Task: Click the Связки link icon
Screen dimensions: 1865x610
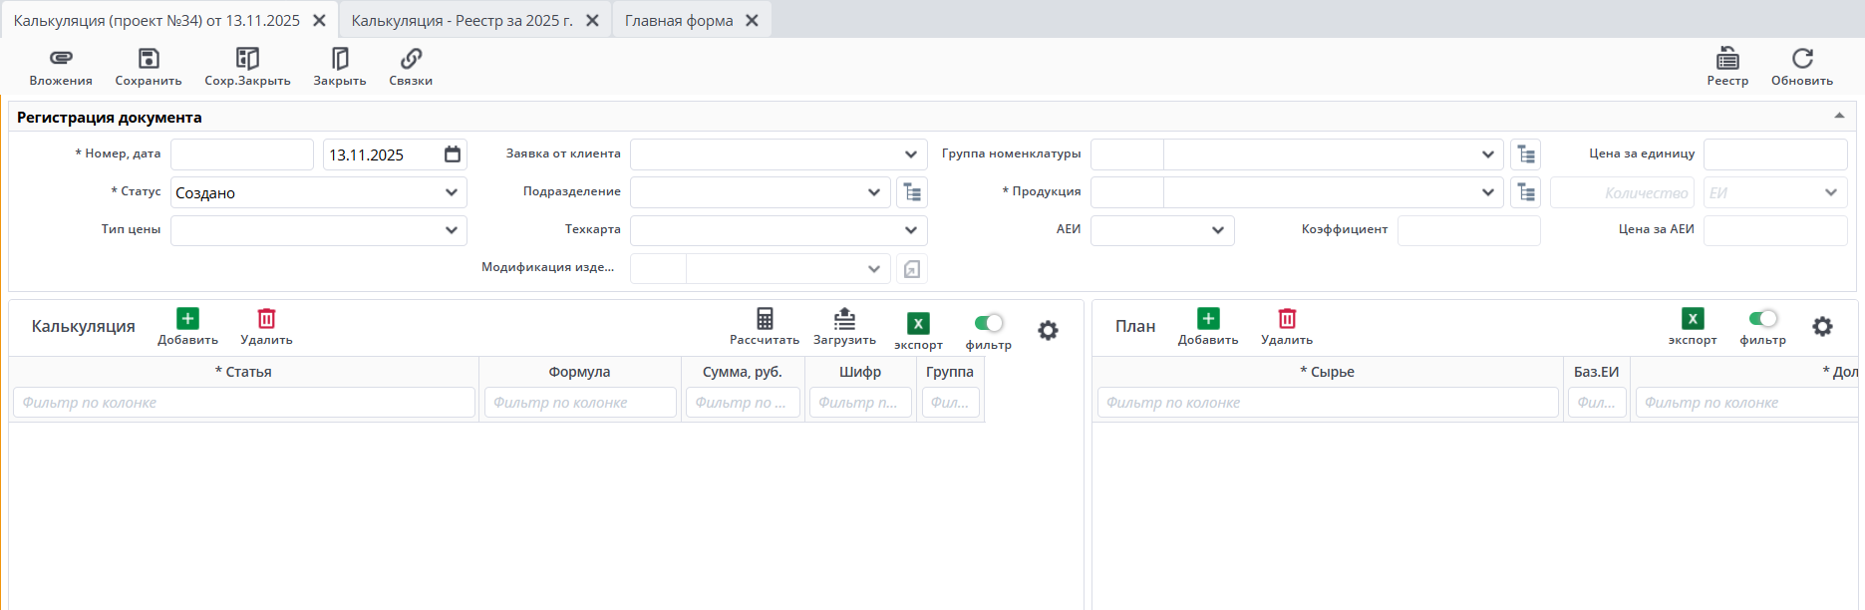Action: point(411,59)
